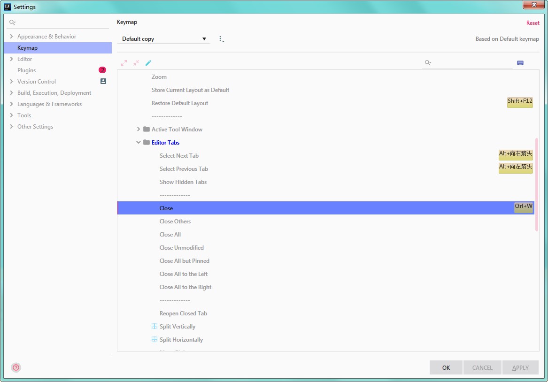548x382 pixels.
Task: Close the Settings dialog window
Action: [533, 5]
